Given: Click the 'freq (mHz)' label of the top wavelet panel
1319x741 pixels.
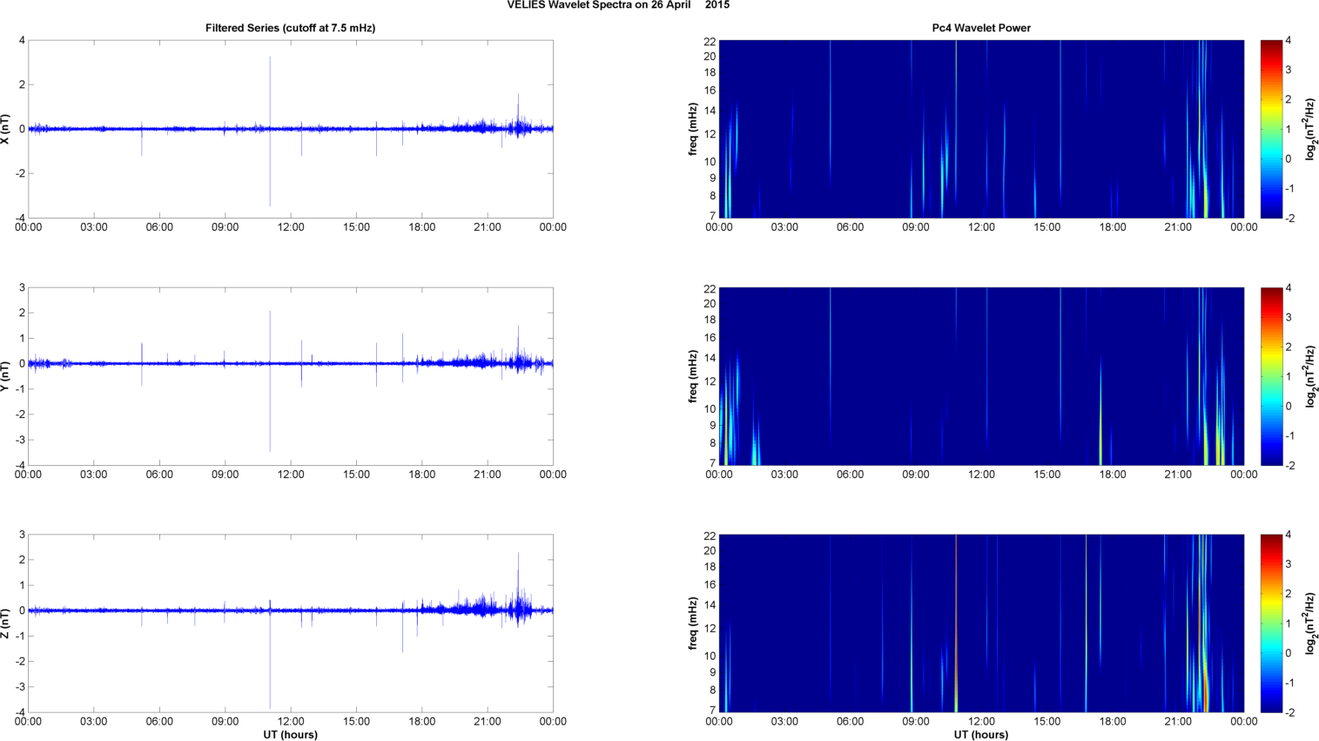Looking at the screenshot, I should pos(693,129).
